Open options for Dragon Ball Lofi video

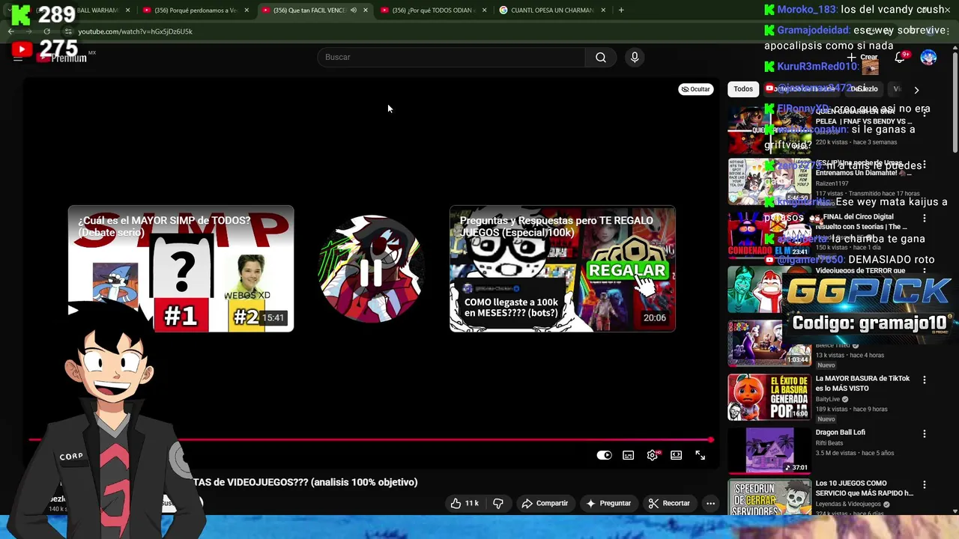(x=924, y=434)
